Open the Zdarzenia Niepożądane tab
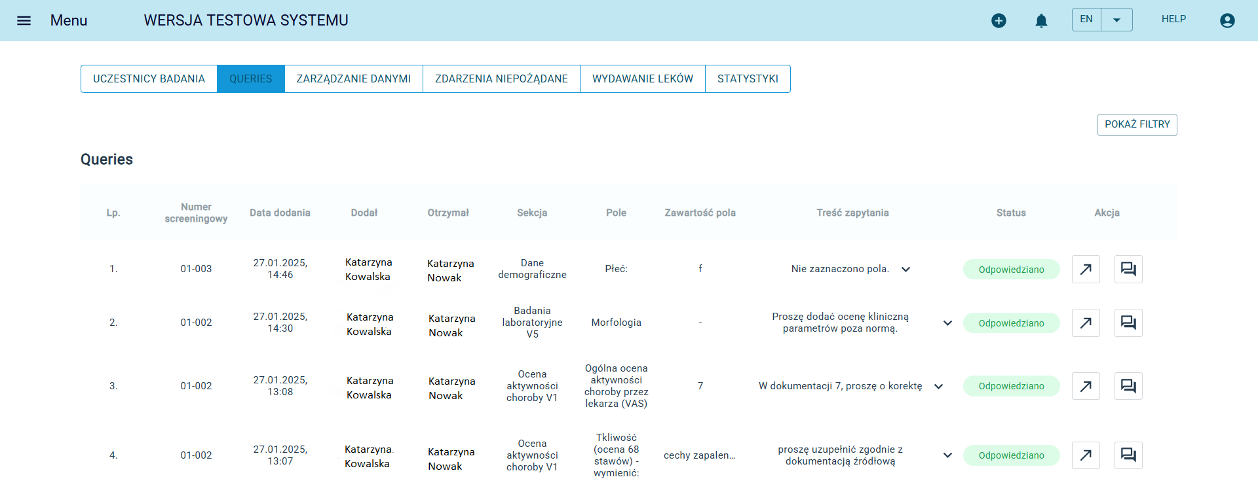 pyautogui.click(x=501, y=79)
